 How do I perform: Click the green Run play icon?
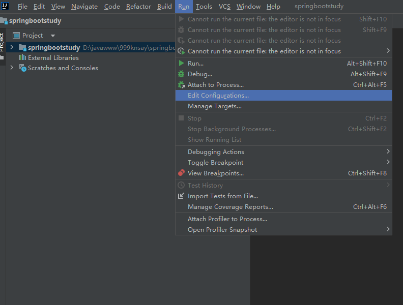181,64
